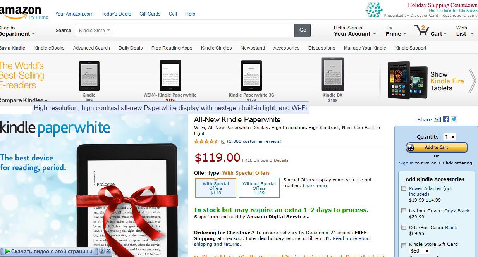The height and width of the screenshot is (257, 478).
Task: Share the Kindle on Twitter
Action: 454,119
